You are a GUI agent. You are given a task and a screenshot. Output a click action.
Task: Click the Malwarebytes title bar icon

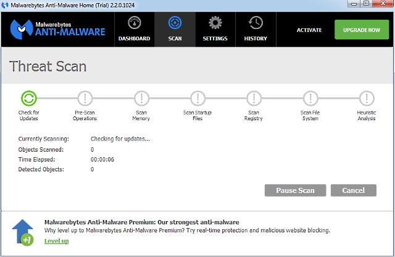(x=6, y=5)
